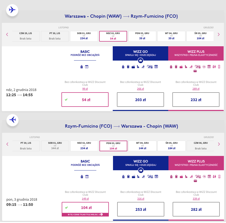The height and width of the screenshot is (223, 226).
Task: Choose outbound date PON 03, GRU at 39 zł
Action: (142, 36)
